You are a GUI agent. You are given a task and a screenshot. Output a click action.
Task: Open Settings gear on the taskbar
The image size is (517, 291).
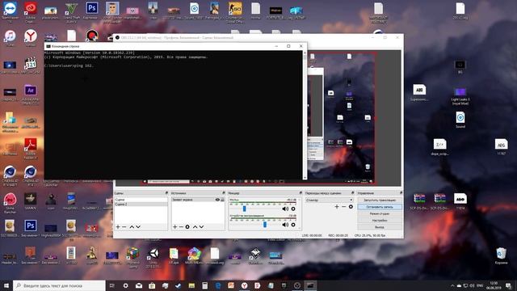pos(126,285)
